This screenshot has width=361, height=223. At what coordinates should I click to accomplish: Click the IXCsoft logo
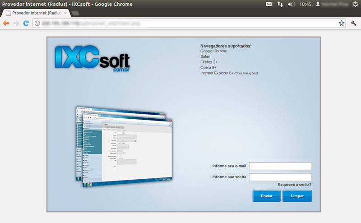pos(93,59)
